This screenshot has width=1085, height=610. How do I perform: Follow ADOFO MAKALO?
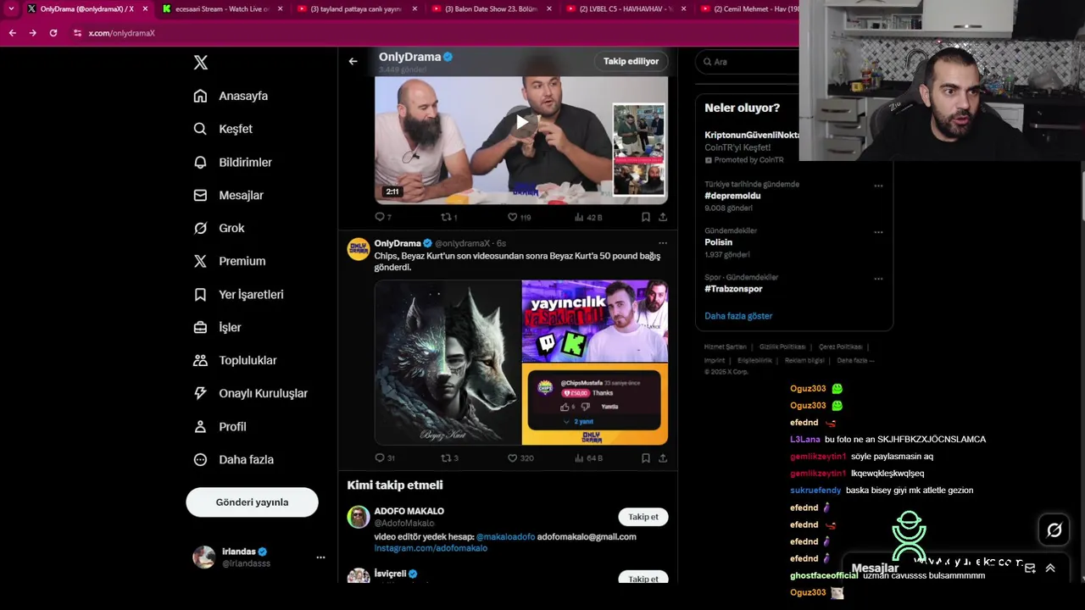click(x=643, y=517)
